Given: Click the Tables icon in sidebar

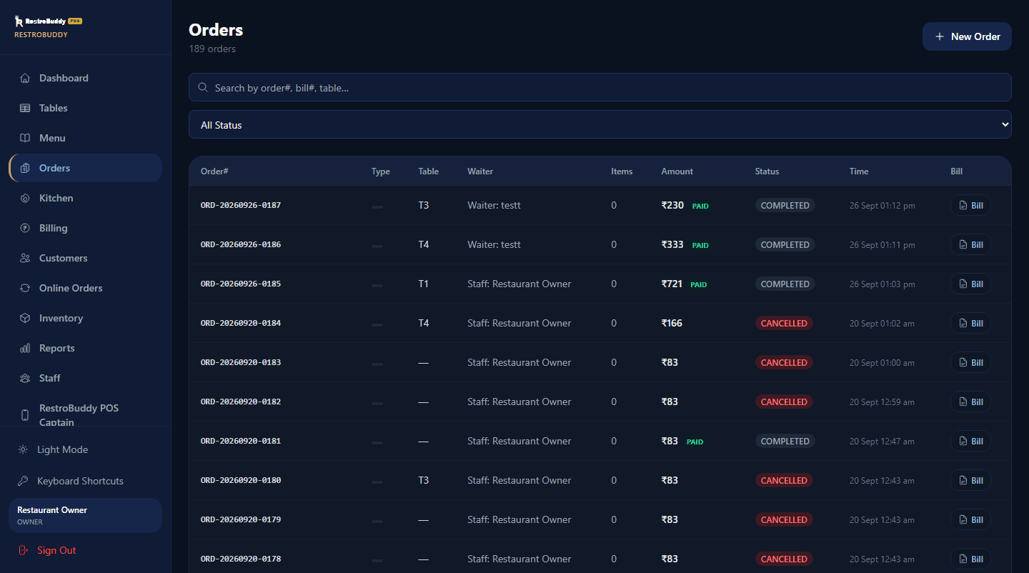Looking at the screenshot, I should (x=25, y=108).
